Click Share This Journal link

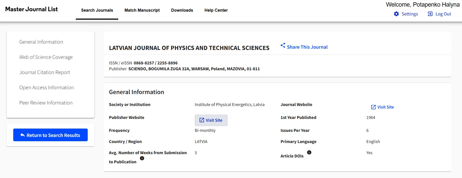pos(307,47)
